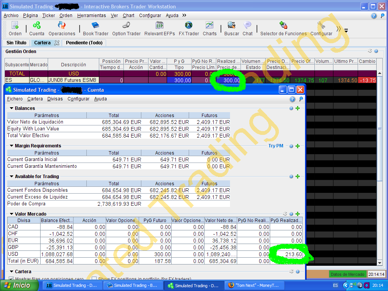The image size is (388, 291).
Task: Toggle Show FX positions in portfolio
Action: pyautogui.click(x=94, y=278)
